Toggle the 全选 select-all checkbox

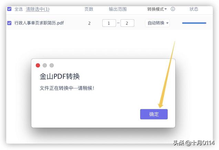[9, 9]
